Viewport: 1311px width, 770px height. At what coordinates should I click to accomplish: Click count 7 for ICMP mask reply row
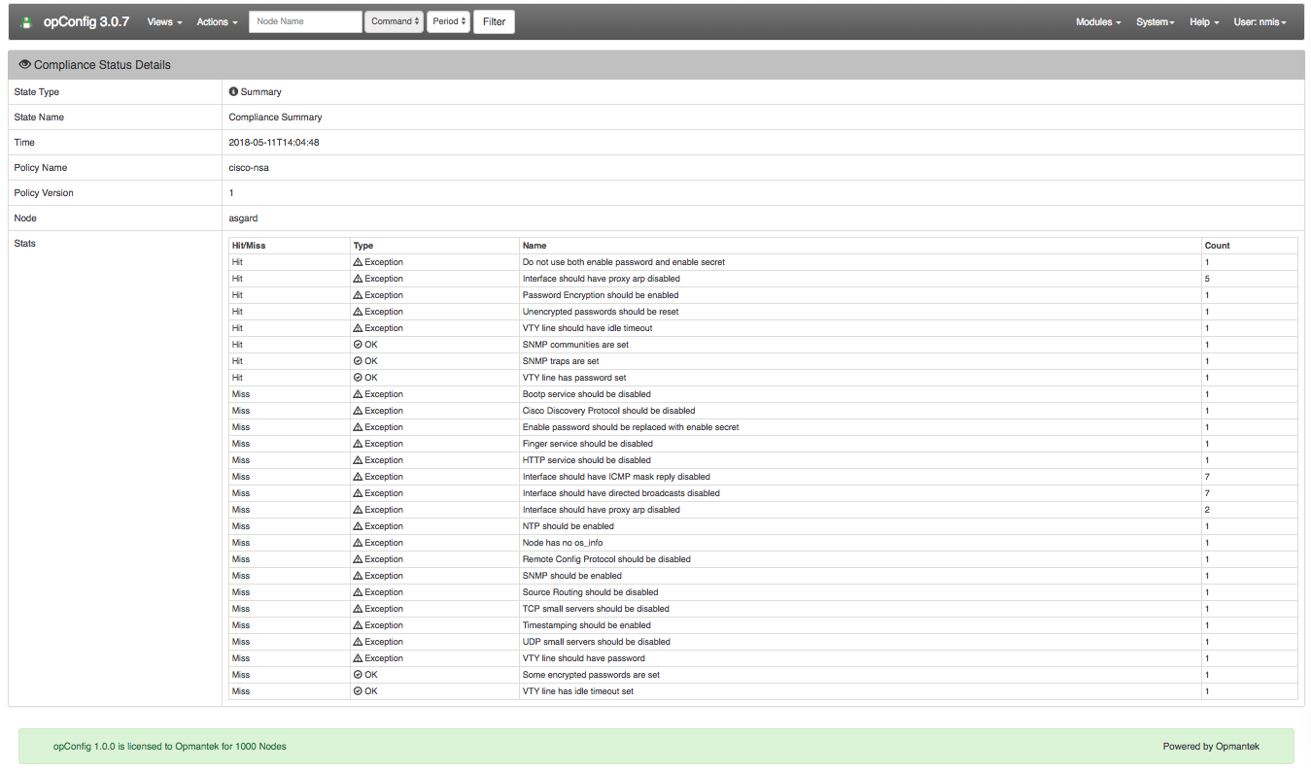(1207, 477)
